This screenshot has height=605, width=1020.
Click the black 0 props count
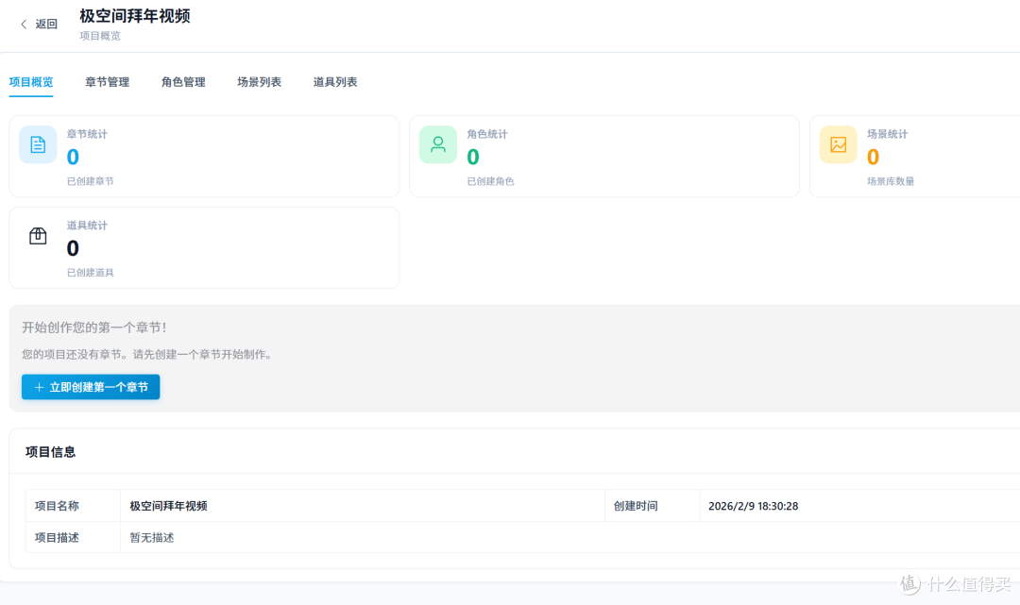pyautogui.click(x=73, y=248)
